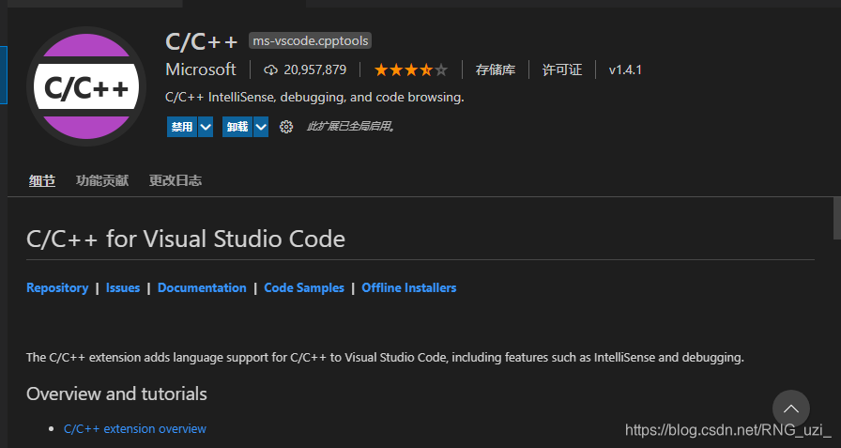
Task: Click the download count cloud icon
Action: coord(271,70)
